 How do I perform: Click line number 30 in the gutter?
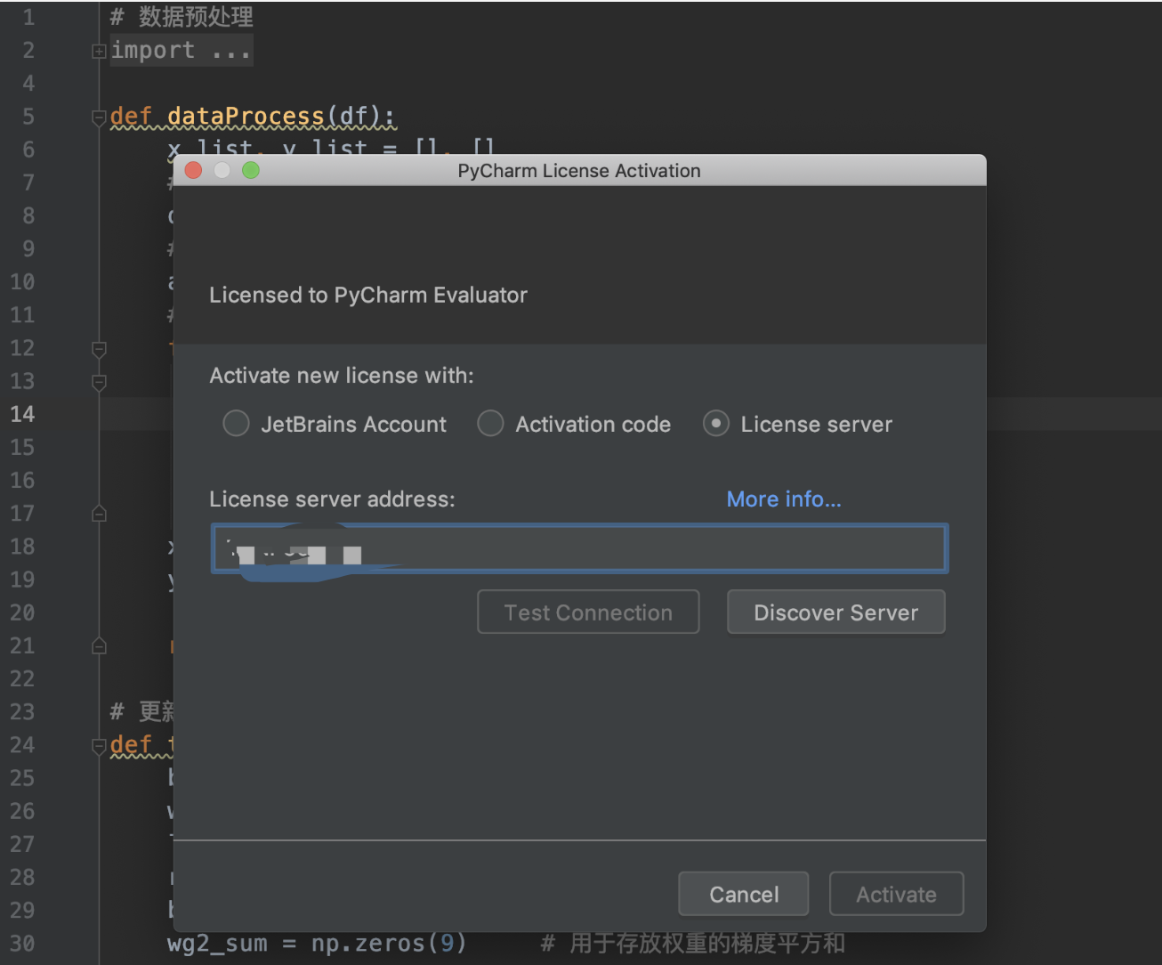click(22, 943)
